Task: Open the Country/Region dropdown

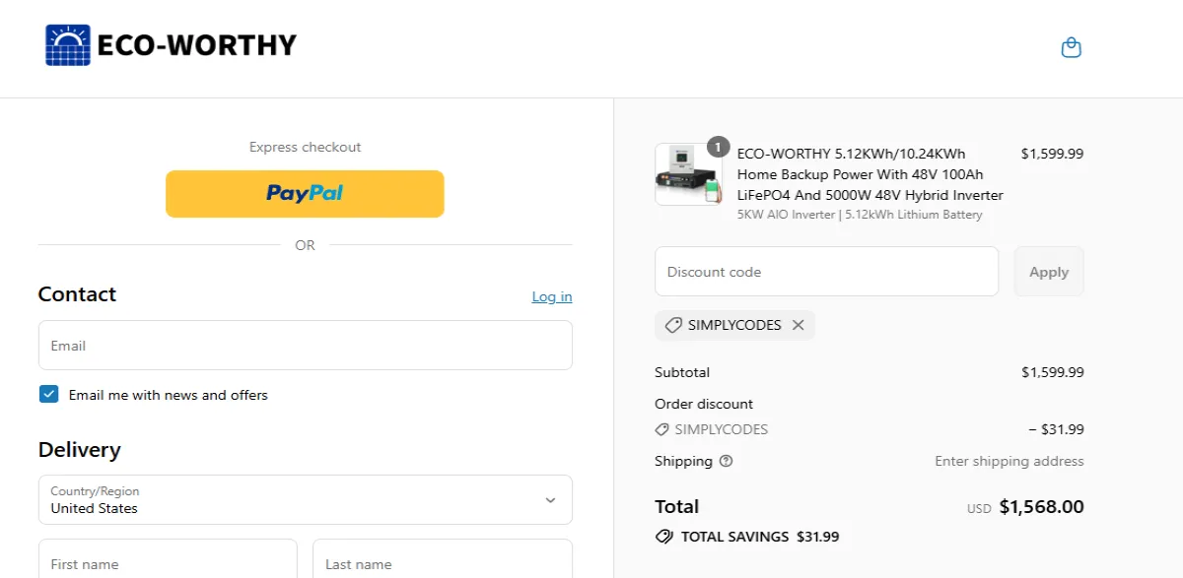Action: pyautogui.click(x=305, y=500)
